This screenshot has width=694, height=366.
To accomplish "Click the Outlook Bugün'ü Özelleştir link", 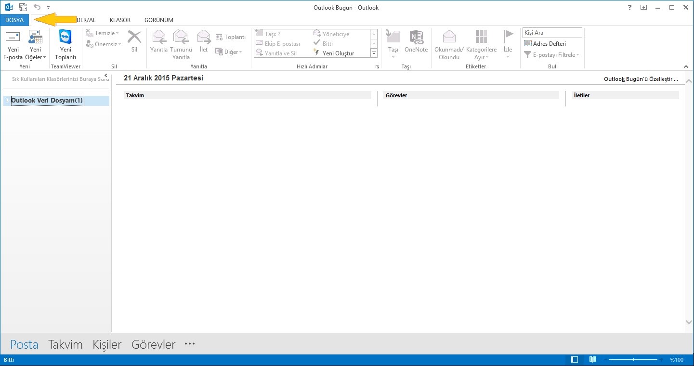I will (x=641, y=78).
